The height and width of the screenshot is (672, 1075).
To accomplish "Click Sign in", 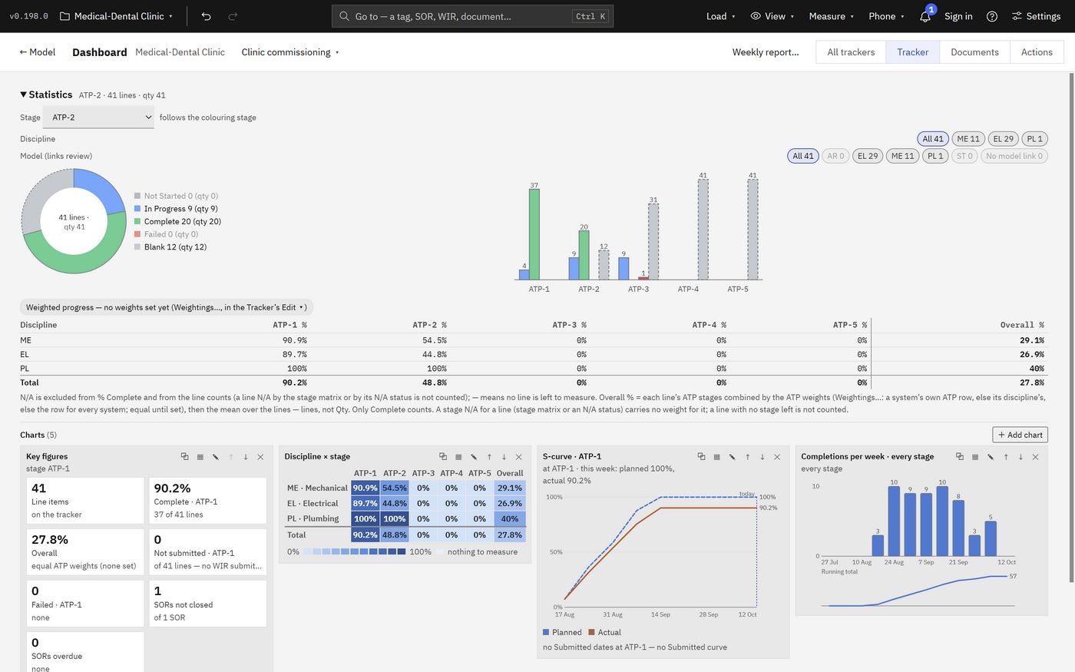I will click(958, 16).
